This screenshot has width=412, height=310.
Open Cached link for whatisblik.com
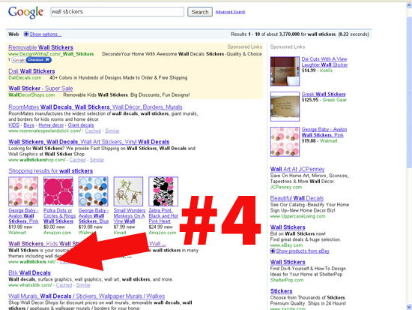click(x=64, y=285)
